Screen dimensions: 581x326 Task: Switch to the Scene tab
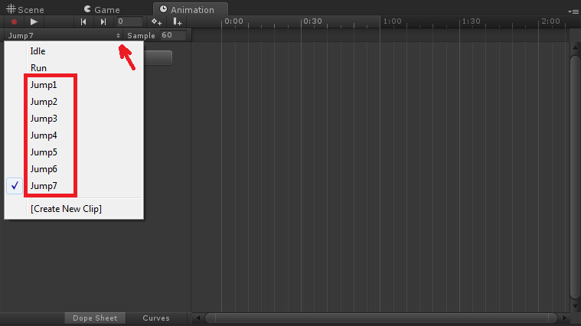click(x=25, y=9)
